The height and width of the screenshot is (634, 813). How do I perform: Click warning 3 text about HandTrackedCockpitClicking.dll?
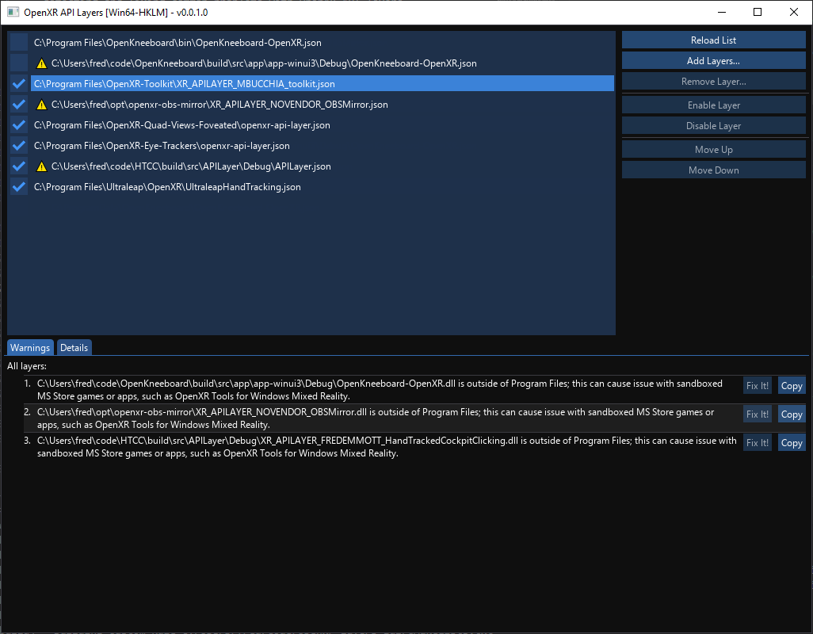tap(387, 447)
